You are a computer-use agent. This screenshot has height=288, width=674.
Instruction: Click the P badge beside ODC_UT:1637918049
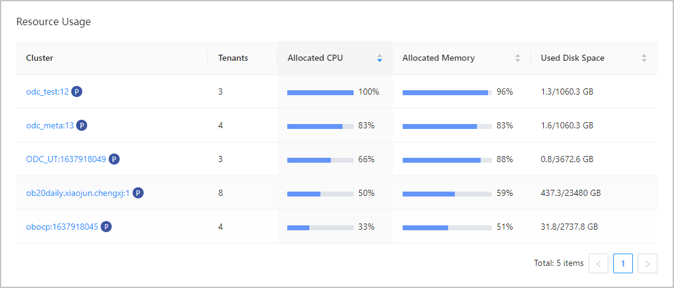(114, 159)
